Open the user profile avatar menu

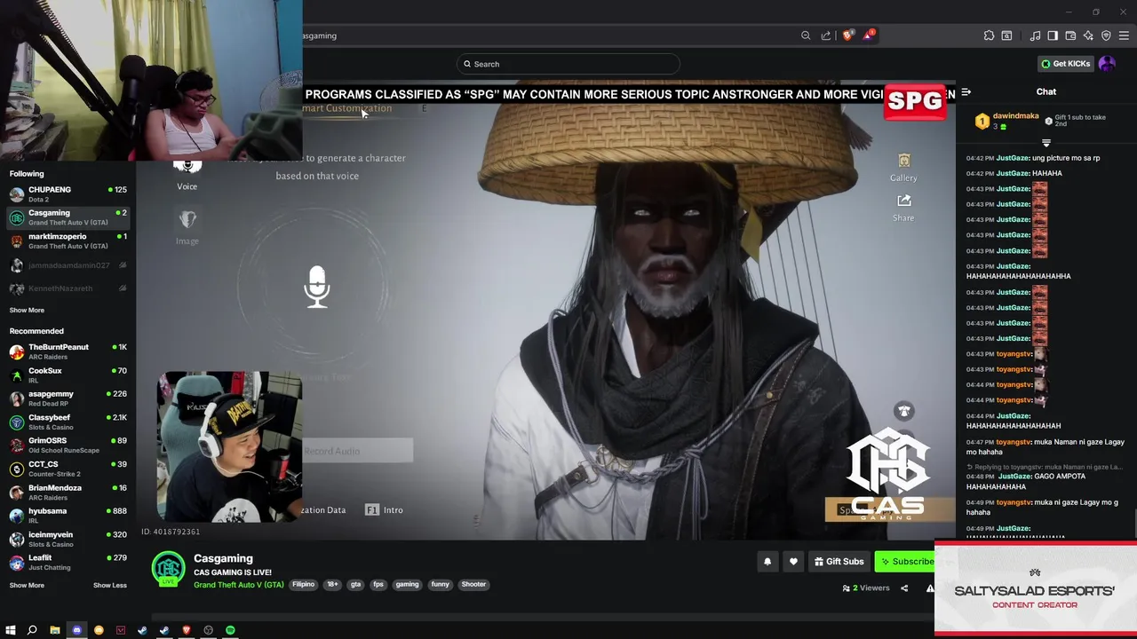[1107, 64]
